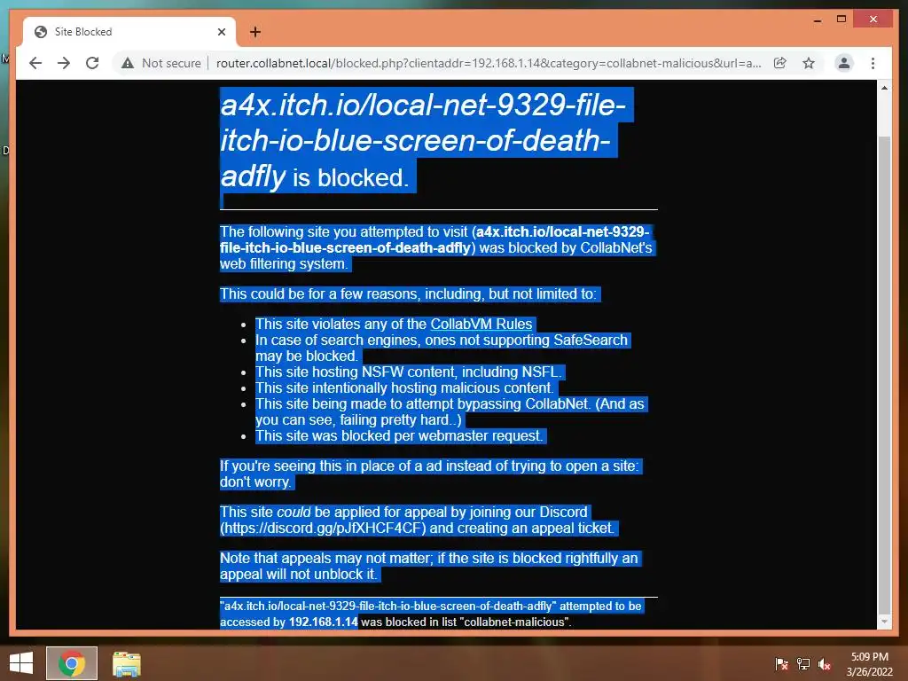Open the Chrome profile avatar menu

[844, 63]
